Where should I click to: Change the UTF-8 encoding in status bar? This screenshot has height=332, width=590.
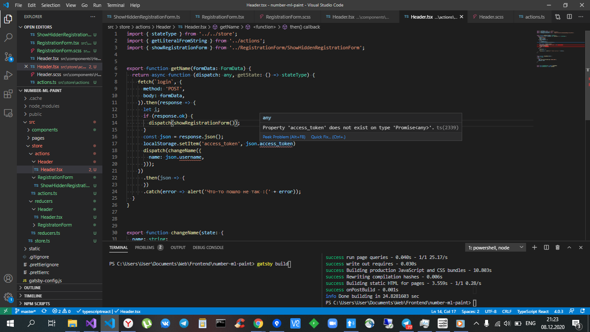490,311
